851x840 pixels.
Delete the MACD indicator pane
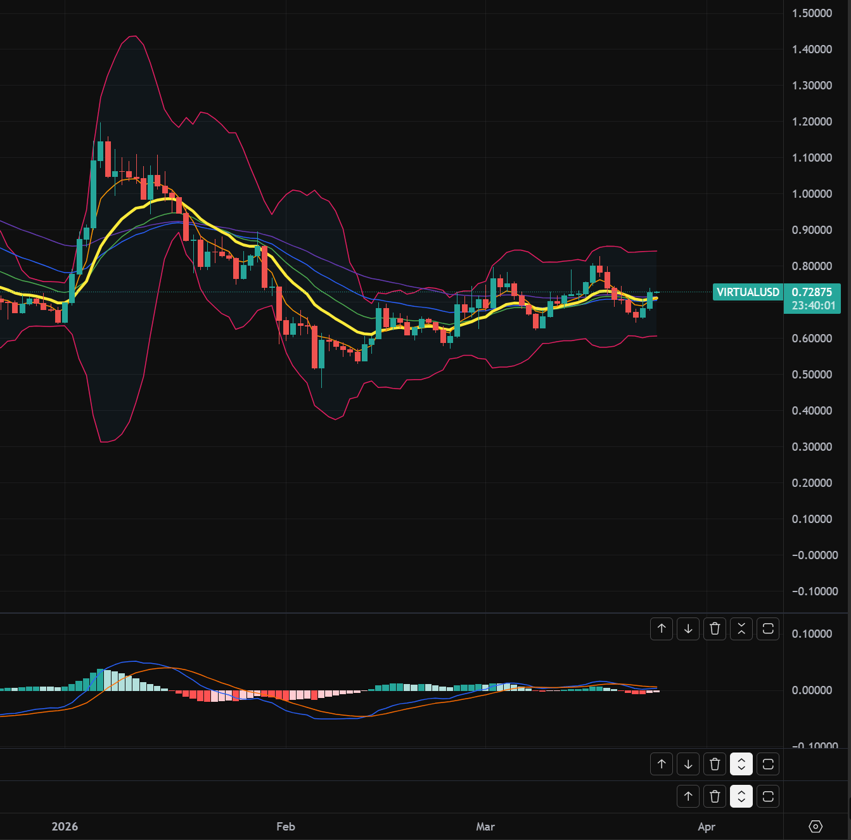715,628
